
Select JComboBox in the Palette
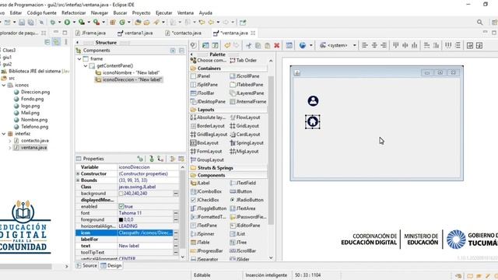coord(206,191)
